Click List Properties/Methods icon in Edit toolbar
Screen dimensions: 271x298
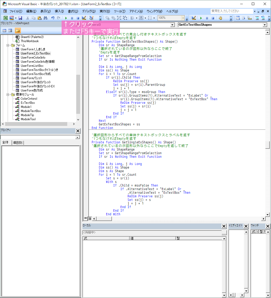pyautogui.click(x=238, y=18)
